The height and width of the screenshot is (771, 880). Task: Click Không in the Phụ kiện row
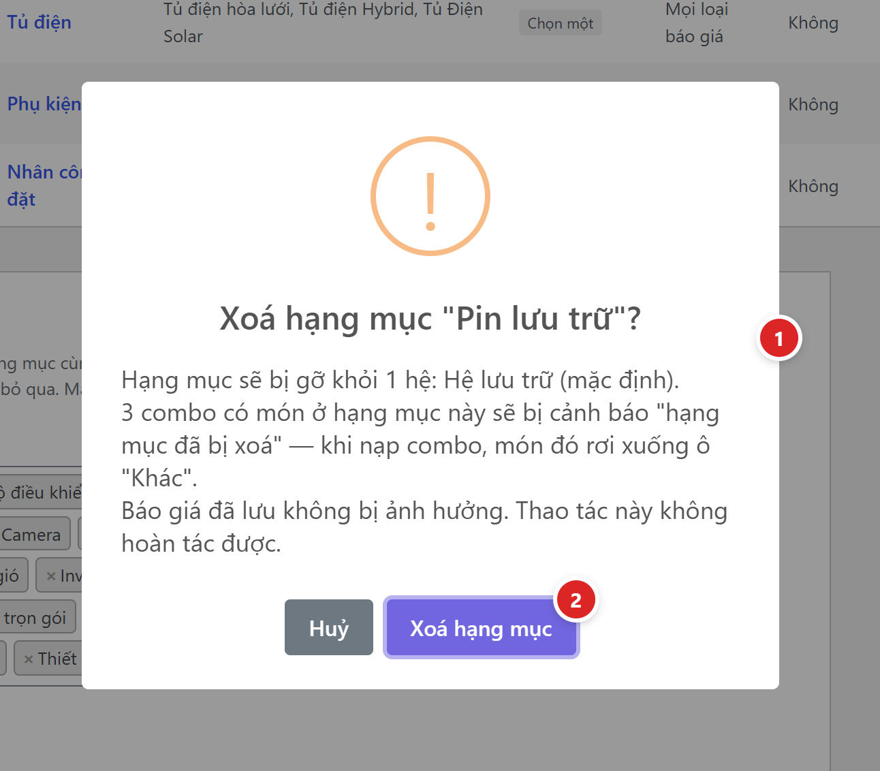click(x=813, y=105)
